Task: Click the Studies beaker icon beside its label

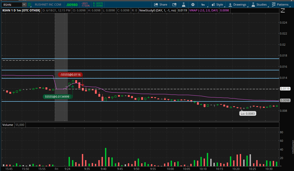Action: (253, 5)
